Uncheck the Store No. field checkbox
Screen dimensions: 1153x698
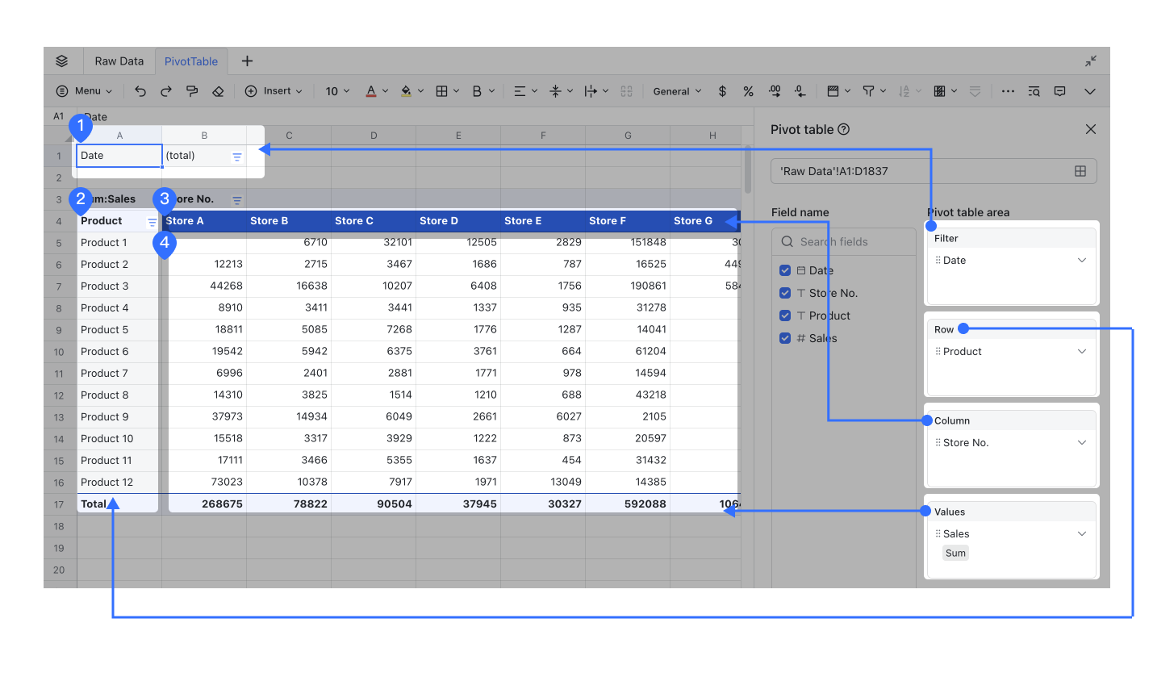click(784, 293)
